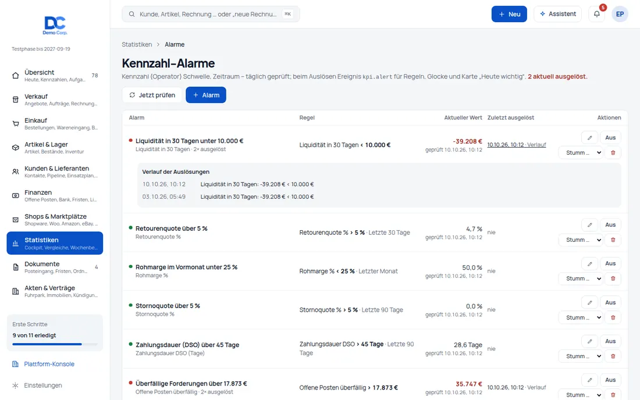640x400 pixels.
Task: Turn off the Stornoquote alarm via Aus
Action: coord(610,302)
